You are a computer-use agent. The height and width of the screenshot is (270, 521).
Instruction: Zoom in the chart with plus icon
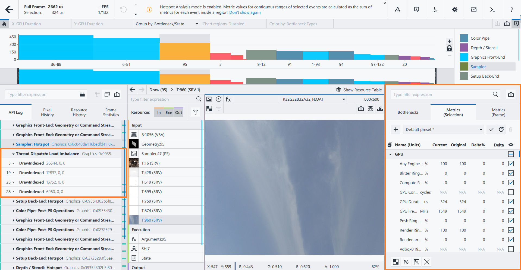[450, 41]
